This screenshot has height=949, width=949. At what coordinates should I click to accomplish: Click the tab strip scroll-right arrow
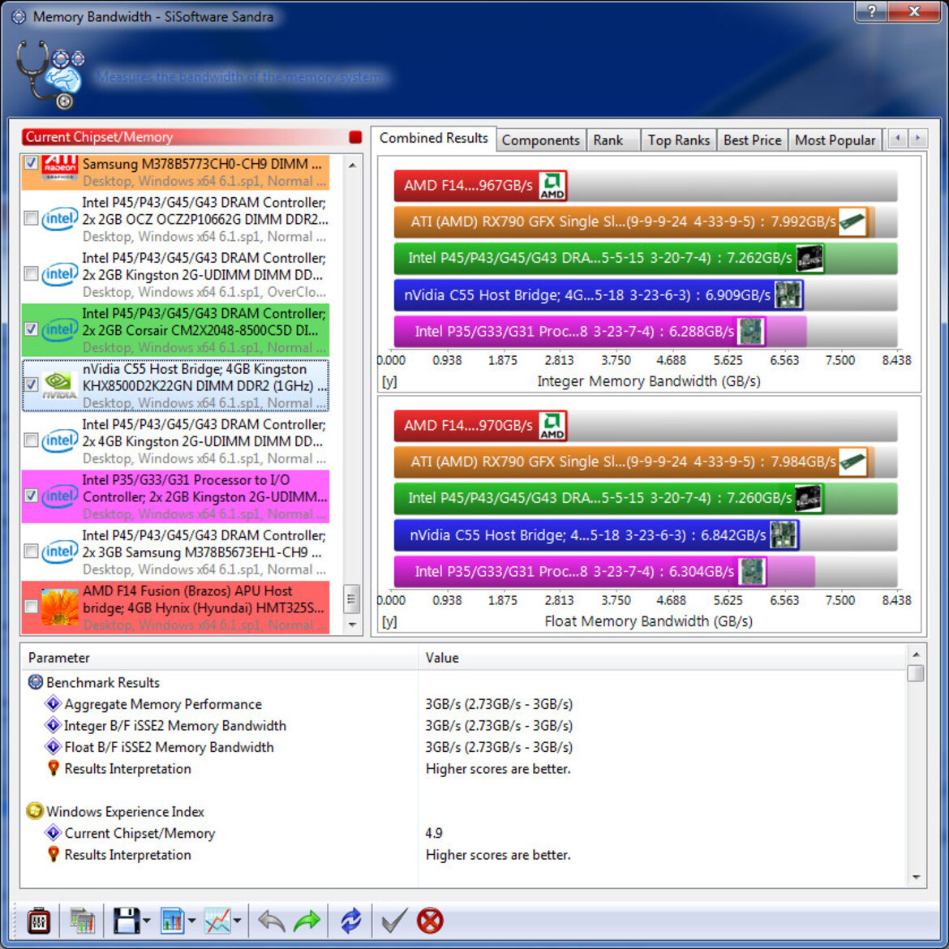(x=917, y=138)
